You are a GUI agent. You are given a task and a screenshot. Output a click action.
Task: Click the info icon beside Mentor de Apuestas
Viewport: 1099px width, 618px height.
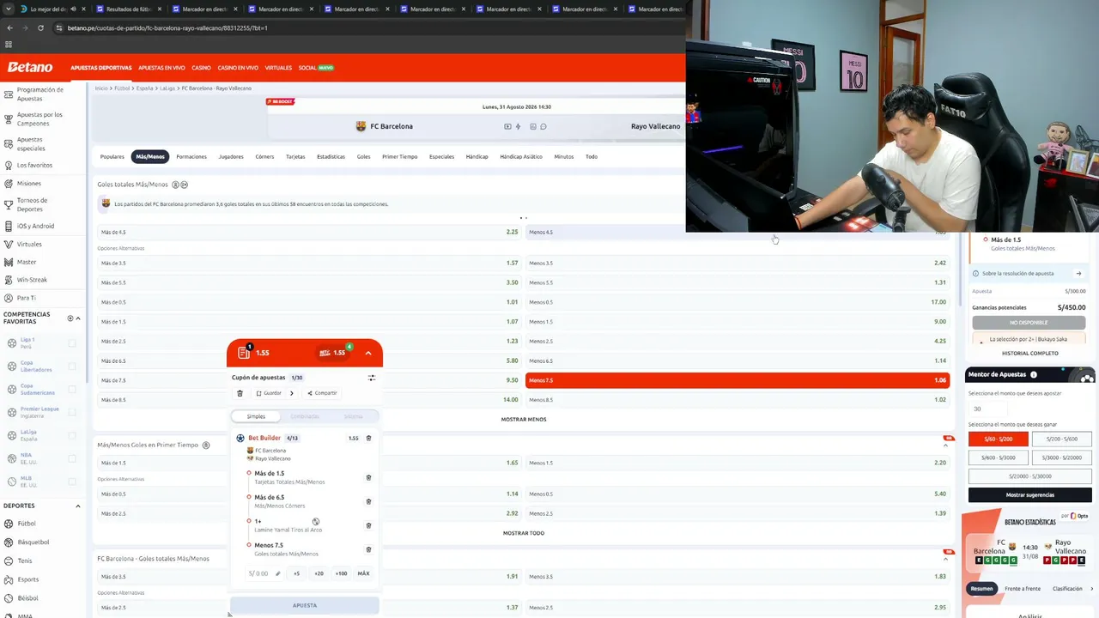[1034, 374]
